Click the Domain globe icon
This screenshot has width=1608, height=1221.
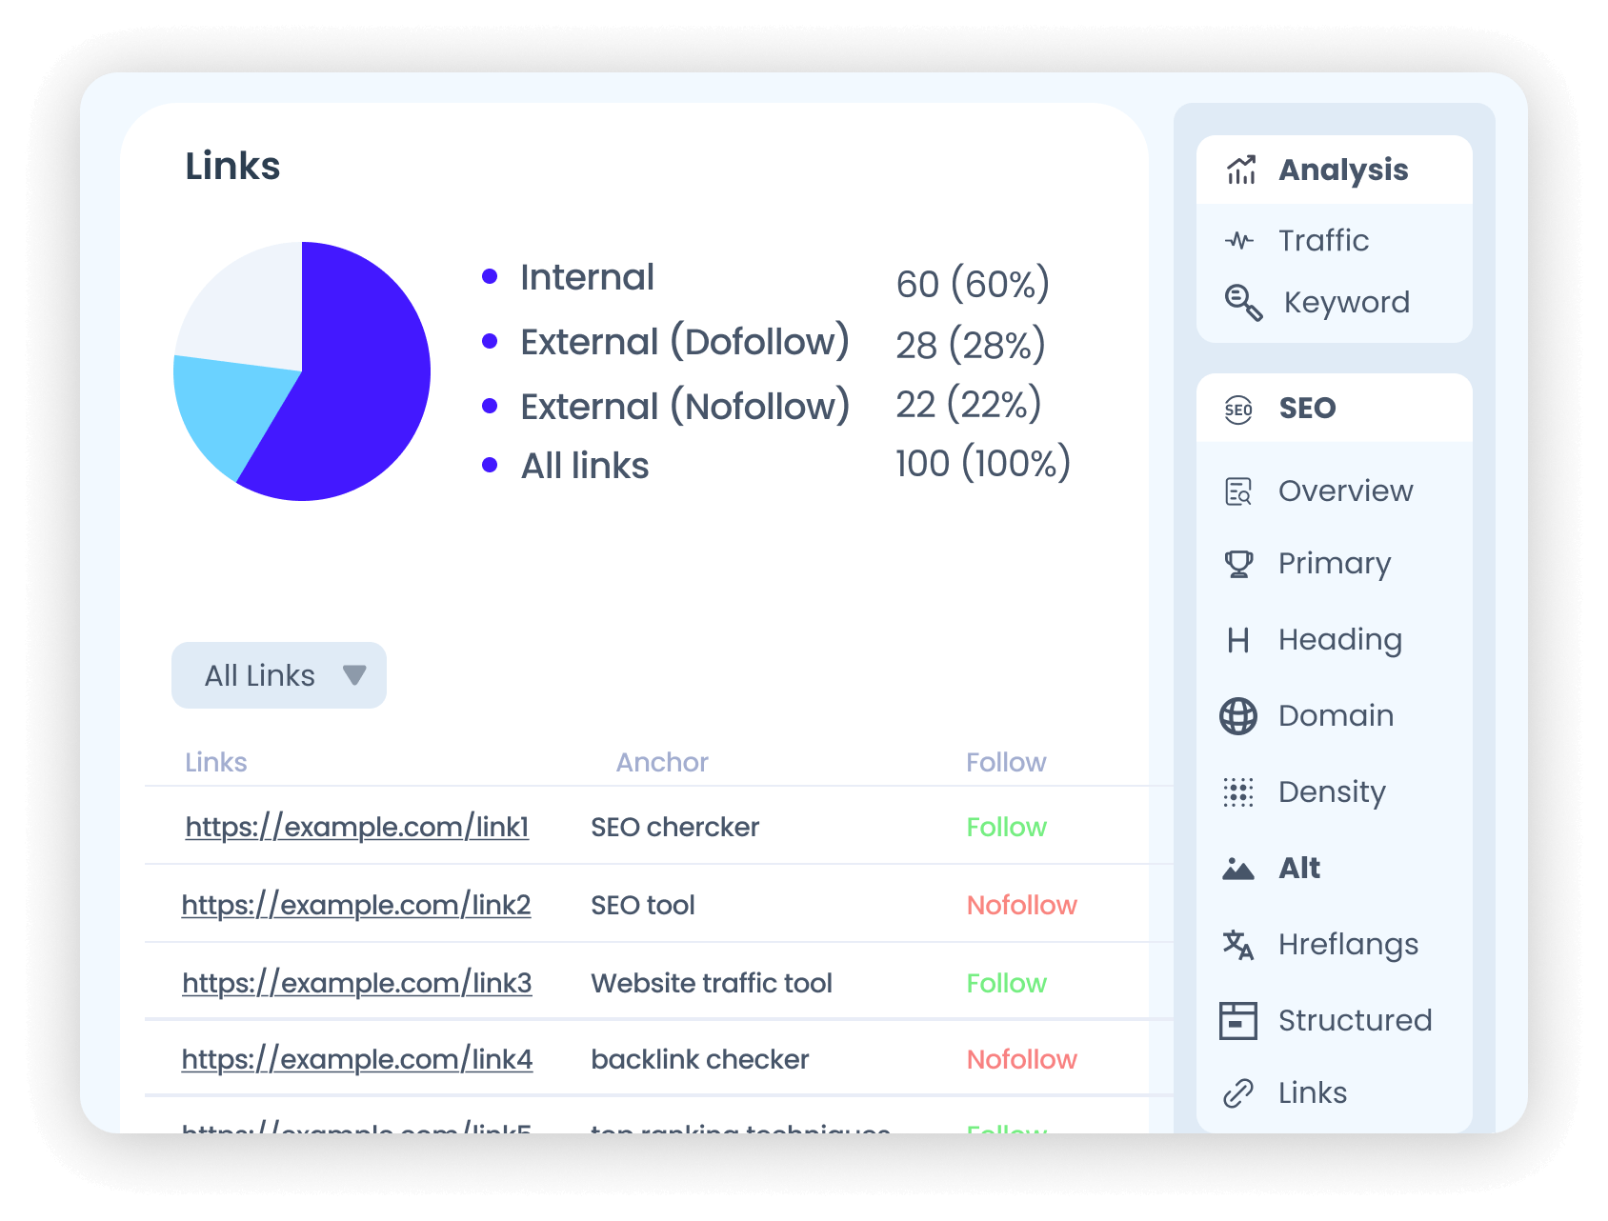[1238, 716]
